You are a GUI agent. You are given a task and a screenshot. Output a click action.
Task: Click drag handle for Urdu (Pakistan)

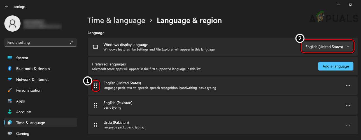96,125
